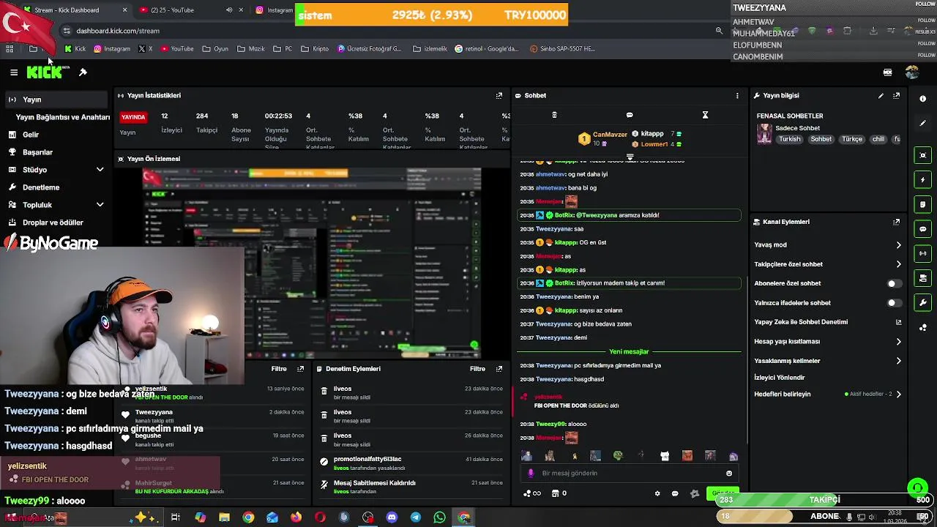Open Droplar ve ödüller in sidebar
The height and width of the screenshot is (527, 937).
pos(53,223)
